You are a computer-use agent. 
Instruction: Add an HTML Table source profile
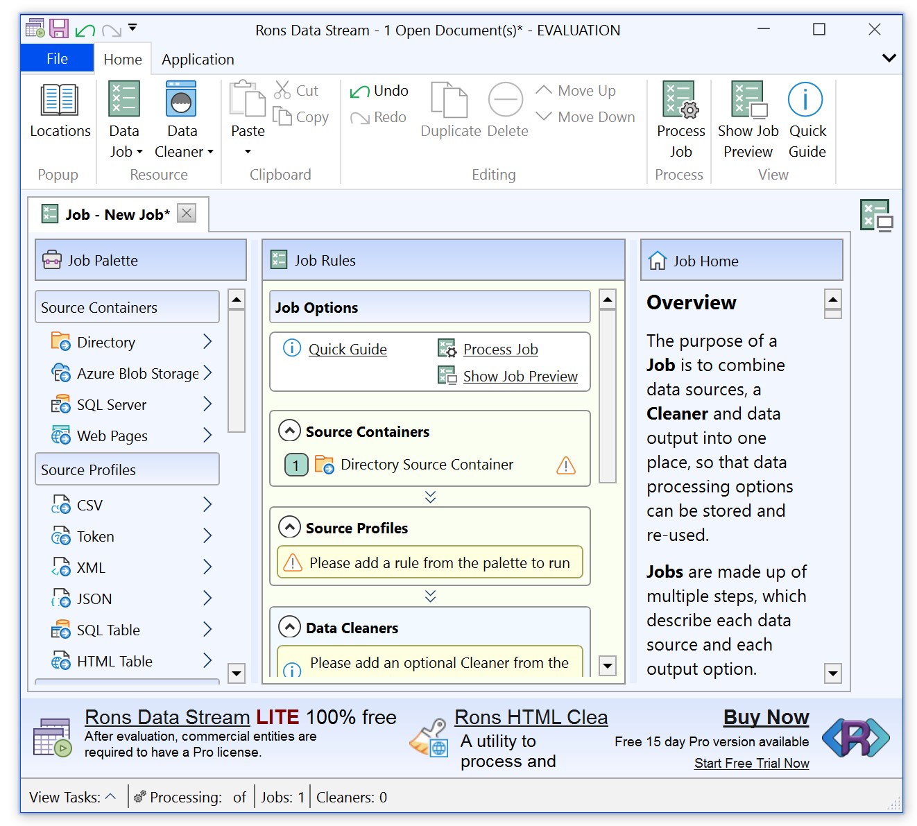click(x=131, y=661)
